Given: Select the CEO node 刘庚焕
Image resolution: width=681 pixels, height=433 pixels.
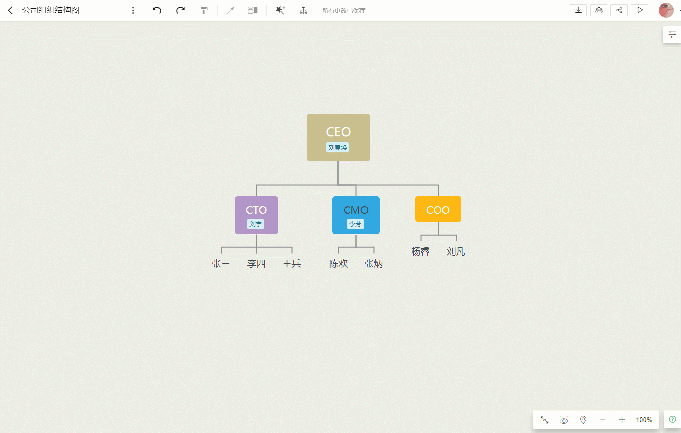Looking at the screenshot, I should (338, 137).
